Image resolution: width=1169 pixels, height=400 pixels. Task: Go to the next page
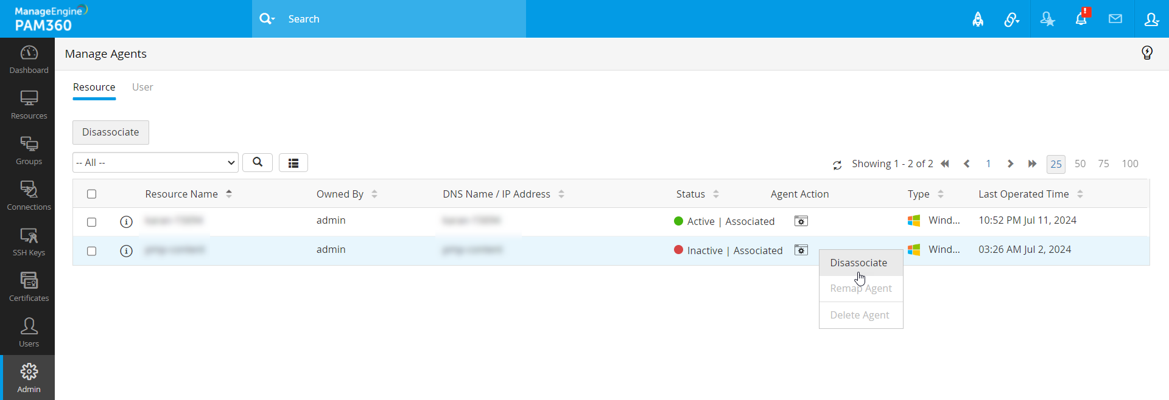click(1010, 164)
